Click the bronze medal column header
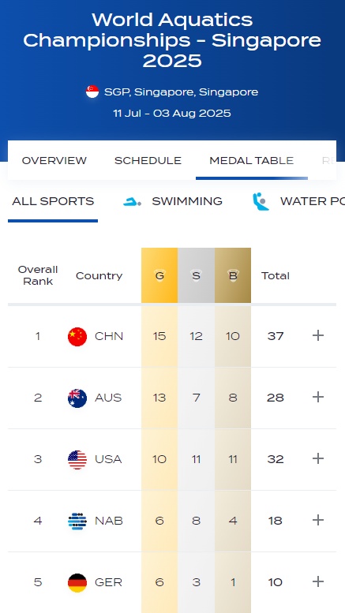 point(233,275)
